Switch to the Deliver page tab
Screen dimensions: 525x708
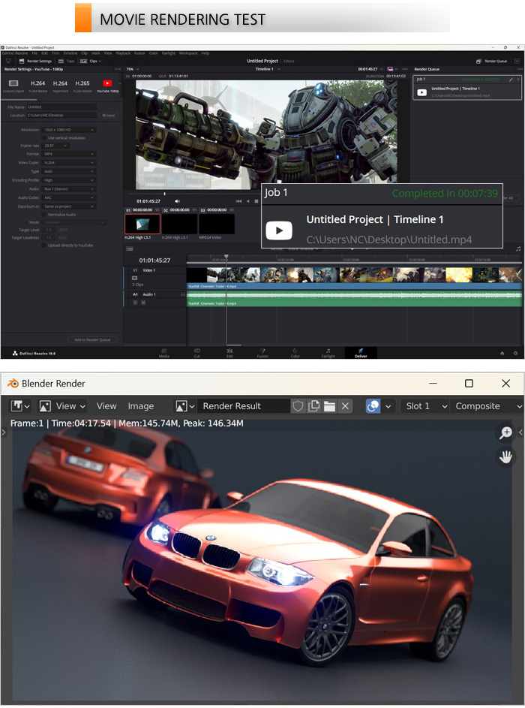tap(361, 352)
